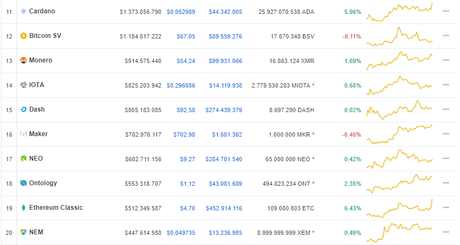
Task: Click the NEO coin logo icon
Action: tap(23, 159)
